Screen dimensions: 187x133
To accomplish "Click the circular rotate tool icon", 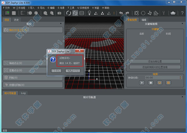I will [143, 13].
